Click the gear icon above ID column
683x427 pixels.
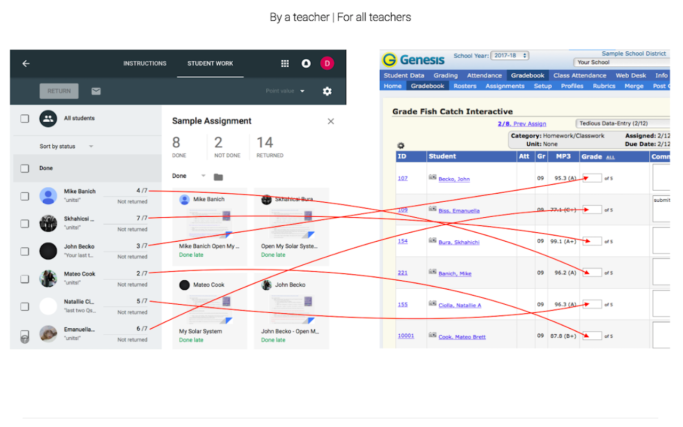coord(401,146)
